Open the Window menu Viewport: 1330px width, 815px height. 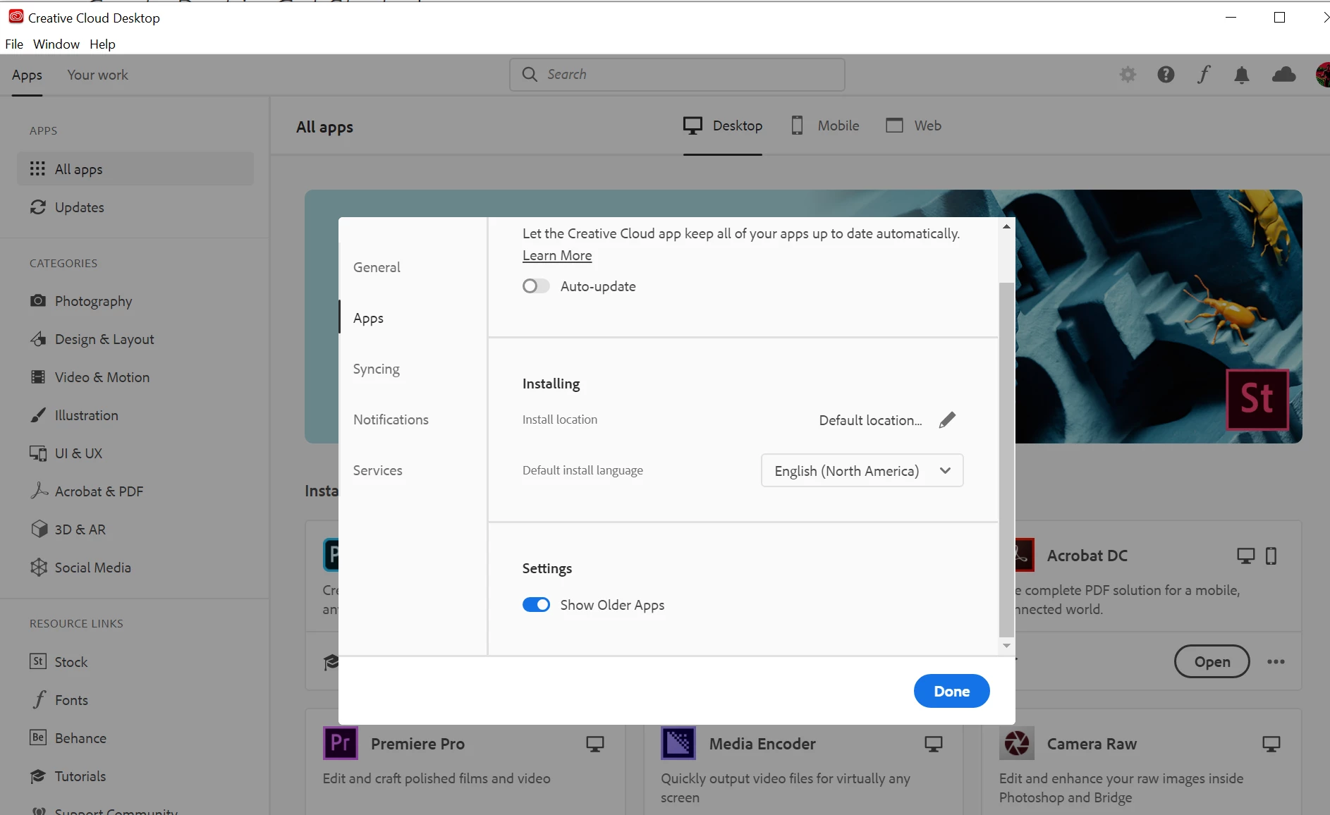click(x=56, y=44)
